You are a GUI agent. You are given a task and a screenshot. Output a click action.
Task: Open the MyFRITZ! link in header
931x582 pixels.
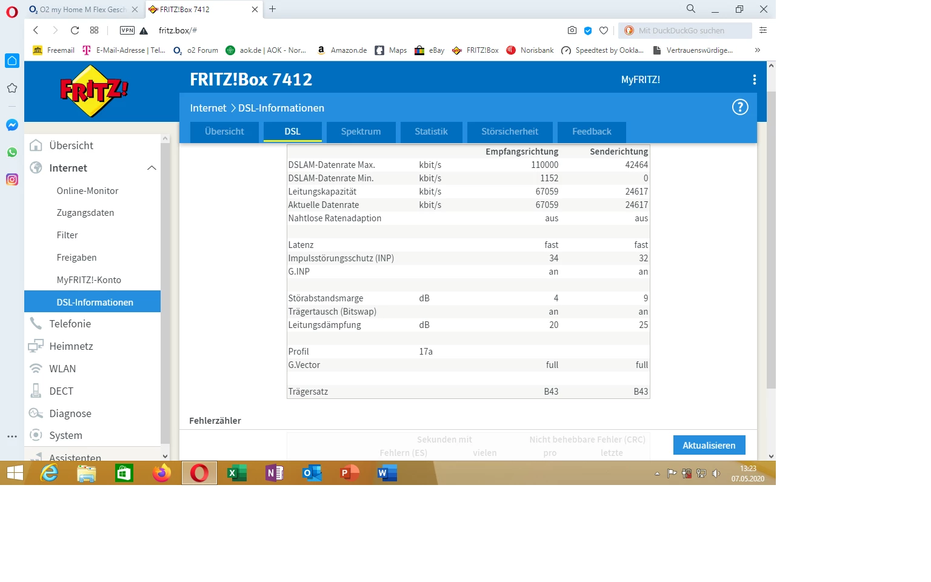coord(640,79)
